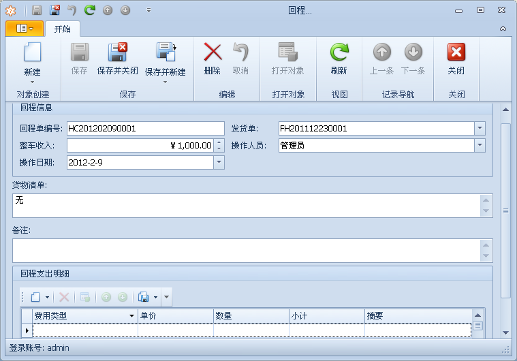Increase 整车收入 with the spinner up arrow

pos(219,142)
